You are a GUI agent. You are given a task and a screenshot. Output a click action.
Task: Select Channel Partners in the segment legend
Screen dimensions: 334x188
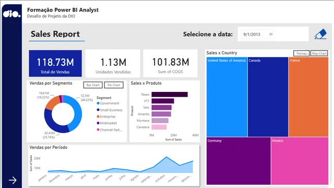[109, 130]
